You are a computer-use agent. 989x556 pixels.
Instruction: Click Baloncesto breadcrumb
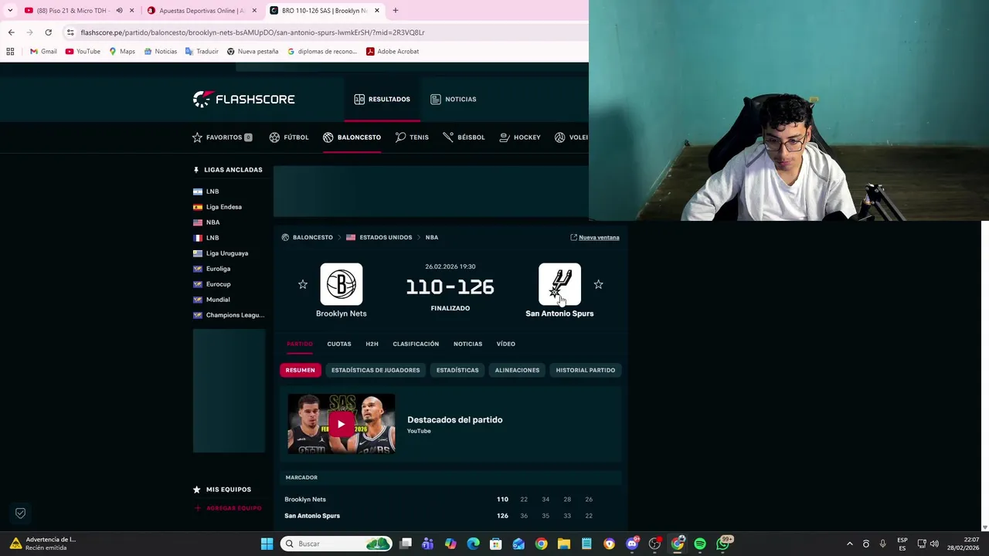click(x=312, y=237)
